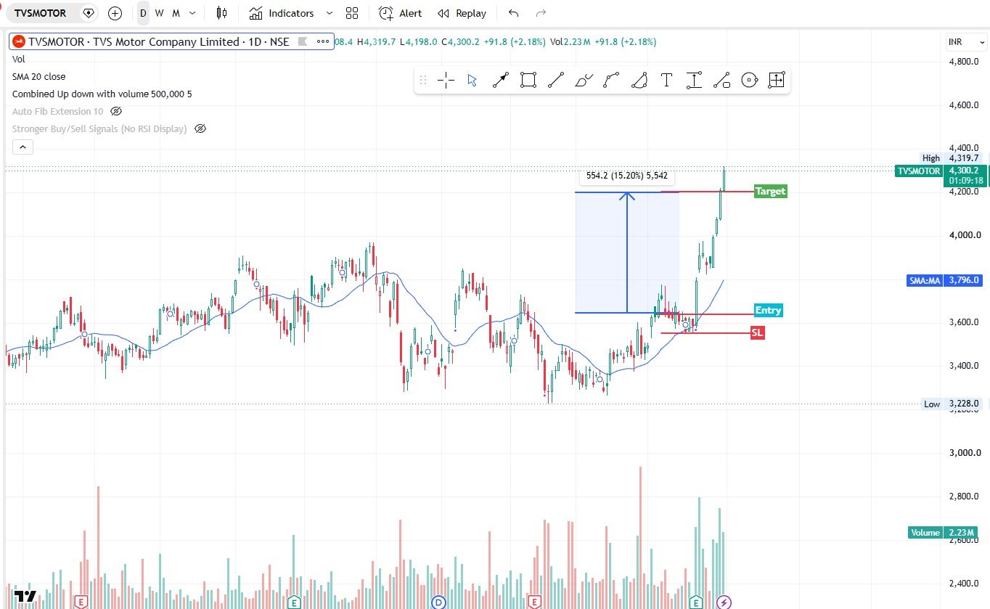Show the Auto Fib Extension indicator eye
990x609 pixels.
pyautogui.click(x=116, y=112)
